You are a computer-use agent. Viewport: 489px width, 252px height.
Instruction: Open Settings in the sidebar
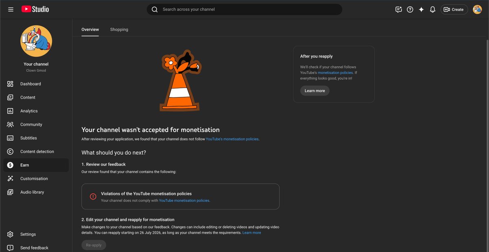tap(36, 234)
